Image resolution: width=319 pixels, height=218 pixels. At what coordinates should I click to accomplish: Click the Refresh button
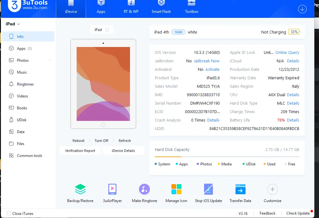[x=125, y=141]
